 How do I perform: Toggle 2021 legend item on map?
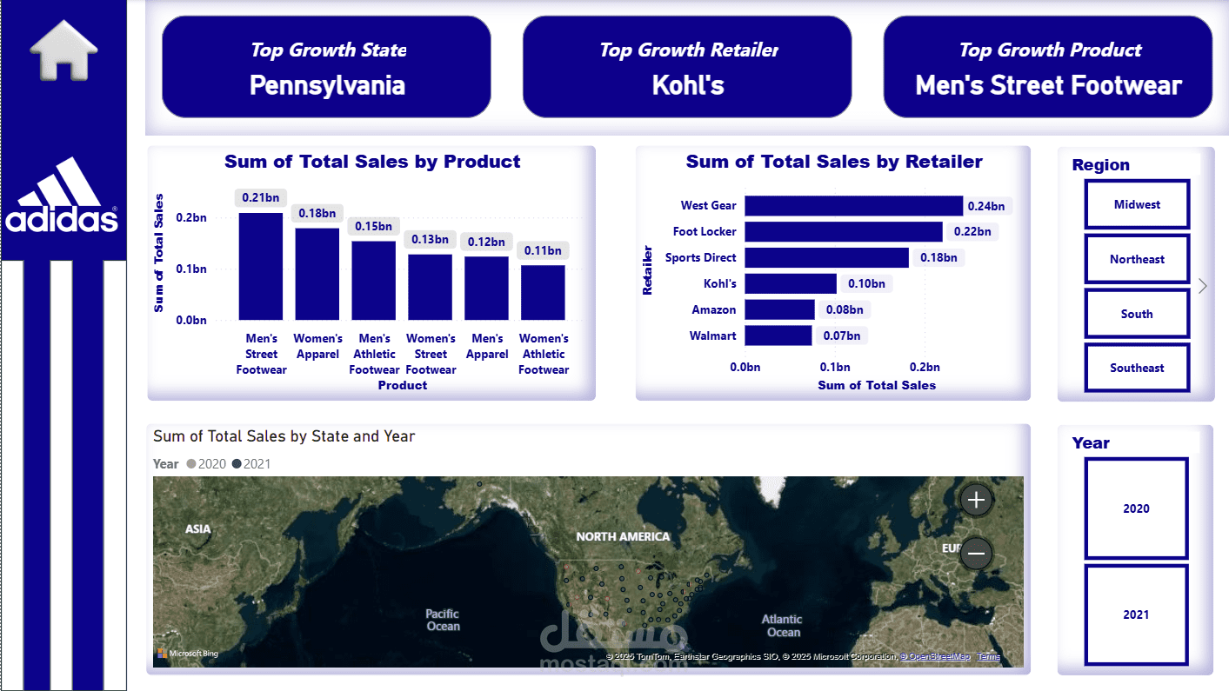click(x=250, y=464)
